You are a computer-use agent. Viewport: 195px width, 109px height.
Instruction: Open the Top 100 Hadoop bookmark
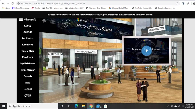point(52,8)
